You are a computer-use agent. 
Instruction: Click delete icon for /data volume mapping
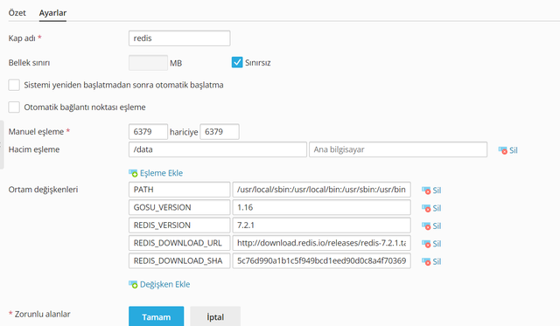tap(503, 150)
